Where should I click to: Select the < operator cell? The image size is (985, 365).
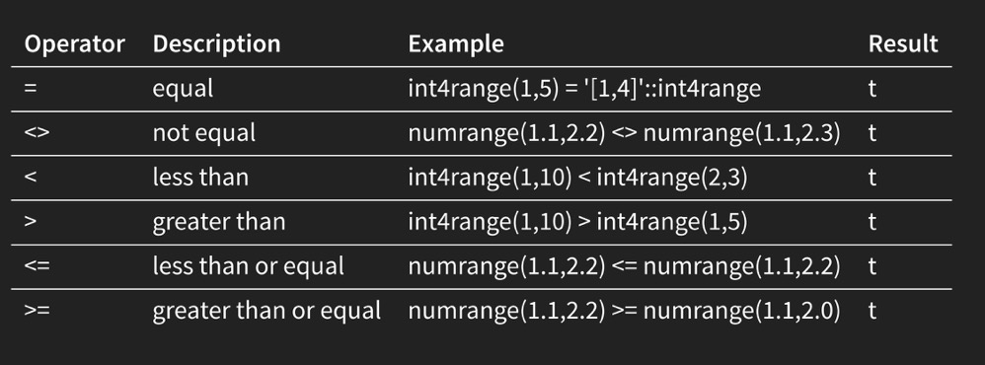(x=31, y=178)
